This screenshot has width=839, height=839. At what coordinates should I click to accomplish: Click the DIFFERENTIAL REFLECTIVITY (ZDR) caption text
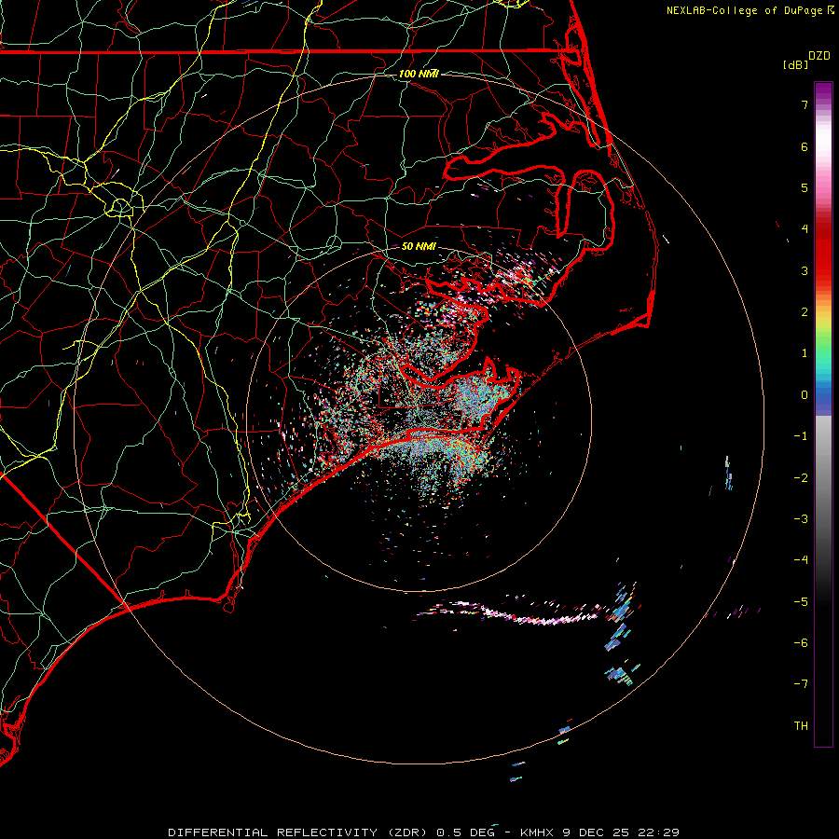pyautogui.click(x=298, y=832)
